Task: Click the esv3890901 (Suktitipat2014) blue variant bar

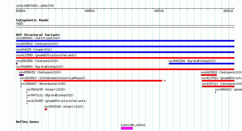Action: [x=125, y=41]
